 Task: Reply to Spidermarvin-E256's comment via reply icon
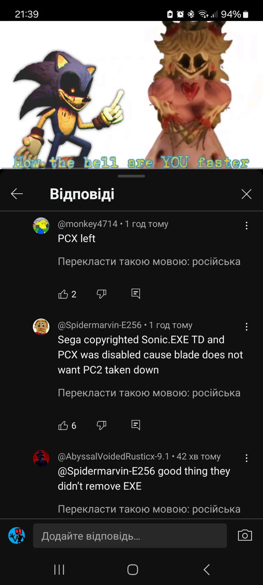[x=136, y=425]
